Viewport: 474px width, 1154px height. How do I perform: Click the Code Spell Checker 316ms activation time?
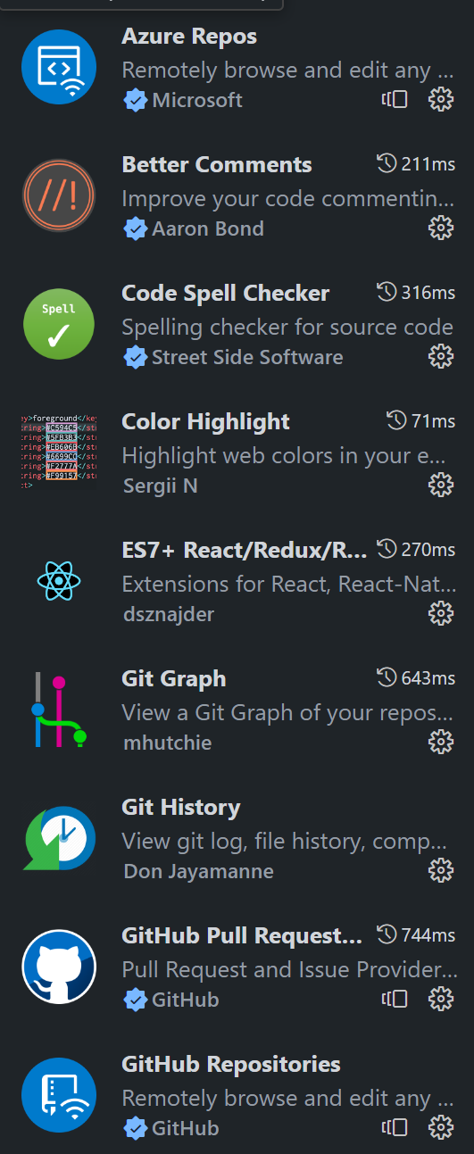pos(416,293)
